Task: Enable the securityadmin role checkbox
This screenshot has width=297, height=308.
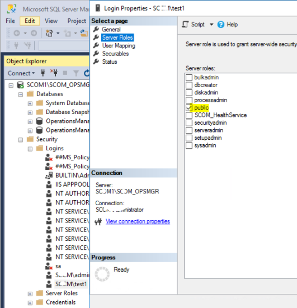Action: 189,123
